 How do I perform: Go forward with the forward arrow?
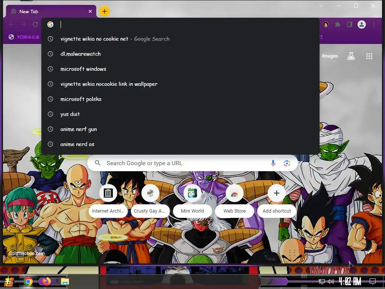[x=23, y=24]
